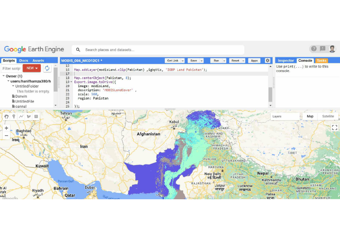Open the map Layers panel
Image resolution: width=340 pixels, height=240 pixels.
285,116
